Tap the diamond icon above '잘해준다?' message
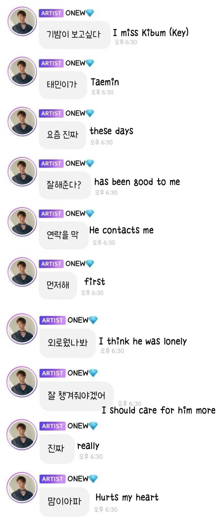The height and width of the screenshot is (524, 224). 90,163
